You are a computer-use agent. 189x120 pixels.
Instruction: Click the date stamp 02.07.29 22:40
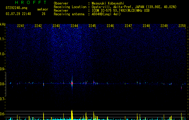point(18,14)
